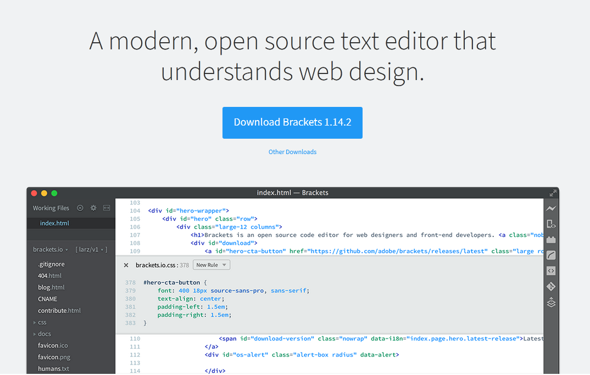Toggle the split view icon beside Working Files
The width and height of the screenshot is (590, 375).
pyautogui.click(x=107, y=208)
